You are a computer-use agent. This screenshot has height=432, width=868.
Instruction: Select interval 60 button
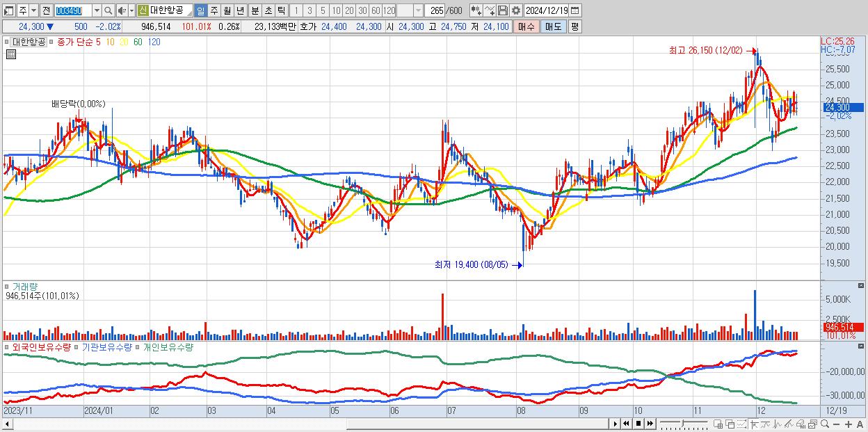pyautogui.click(x=376, y=10)
